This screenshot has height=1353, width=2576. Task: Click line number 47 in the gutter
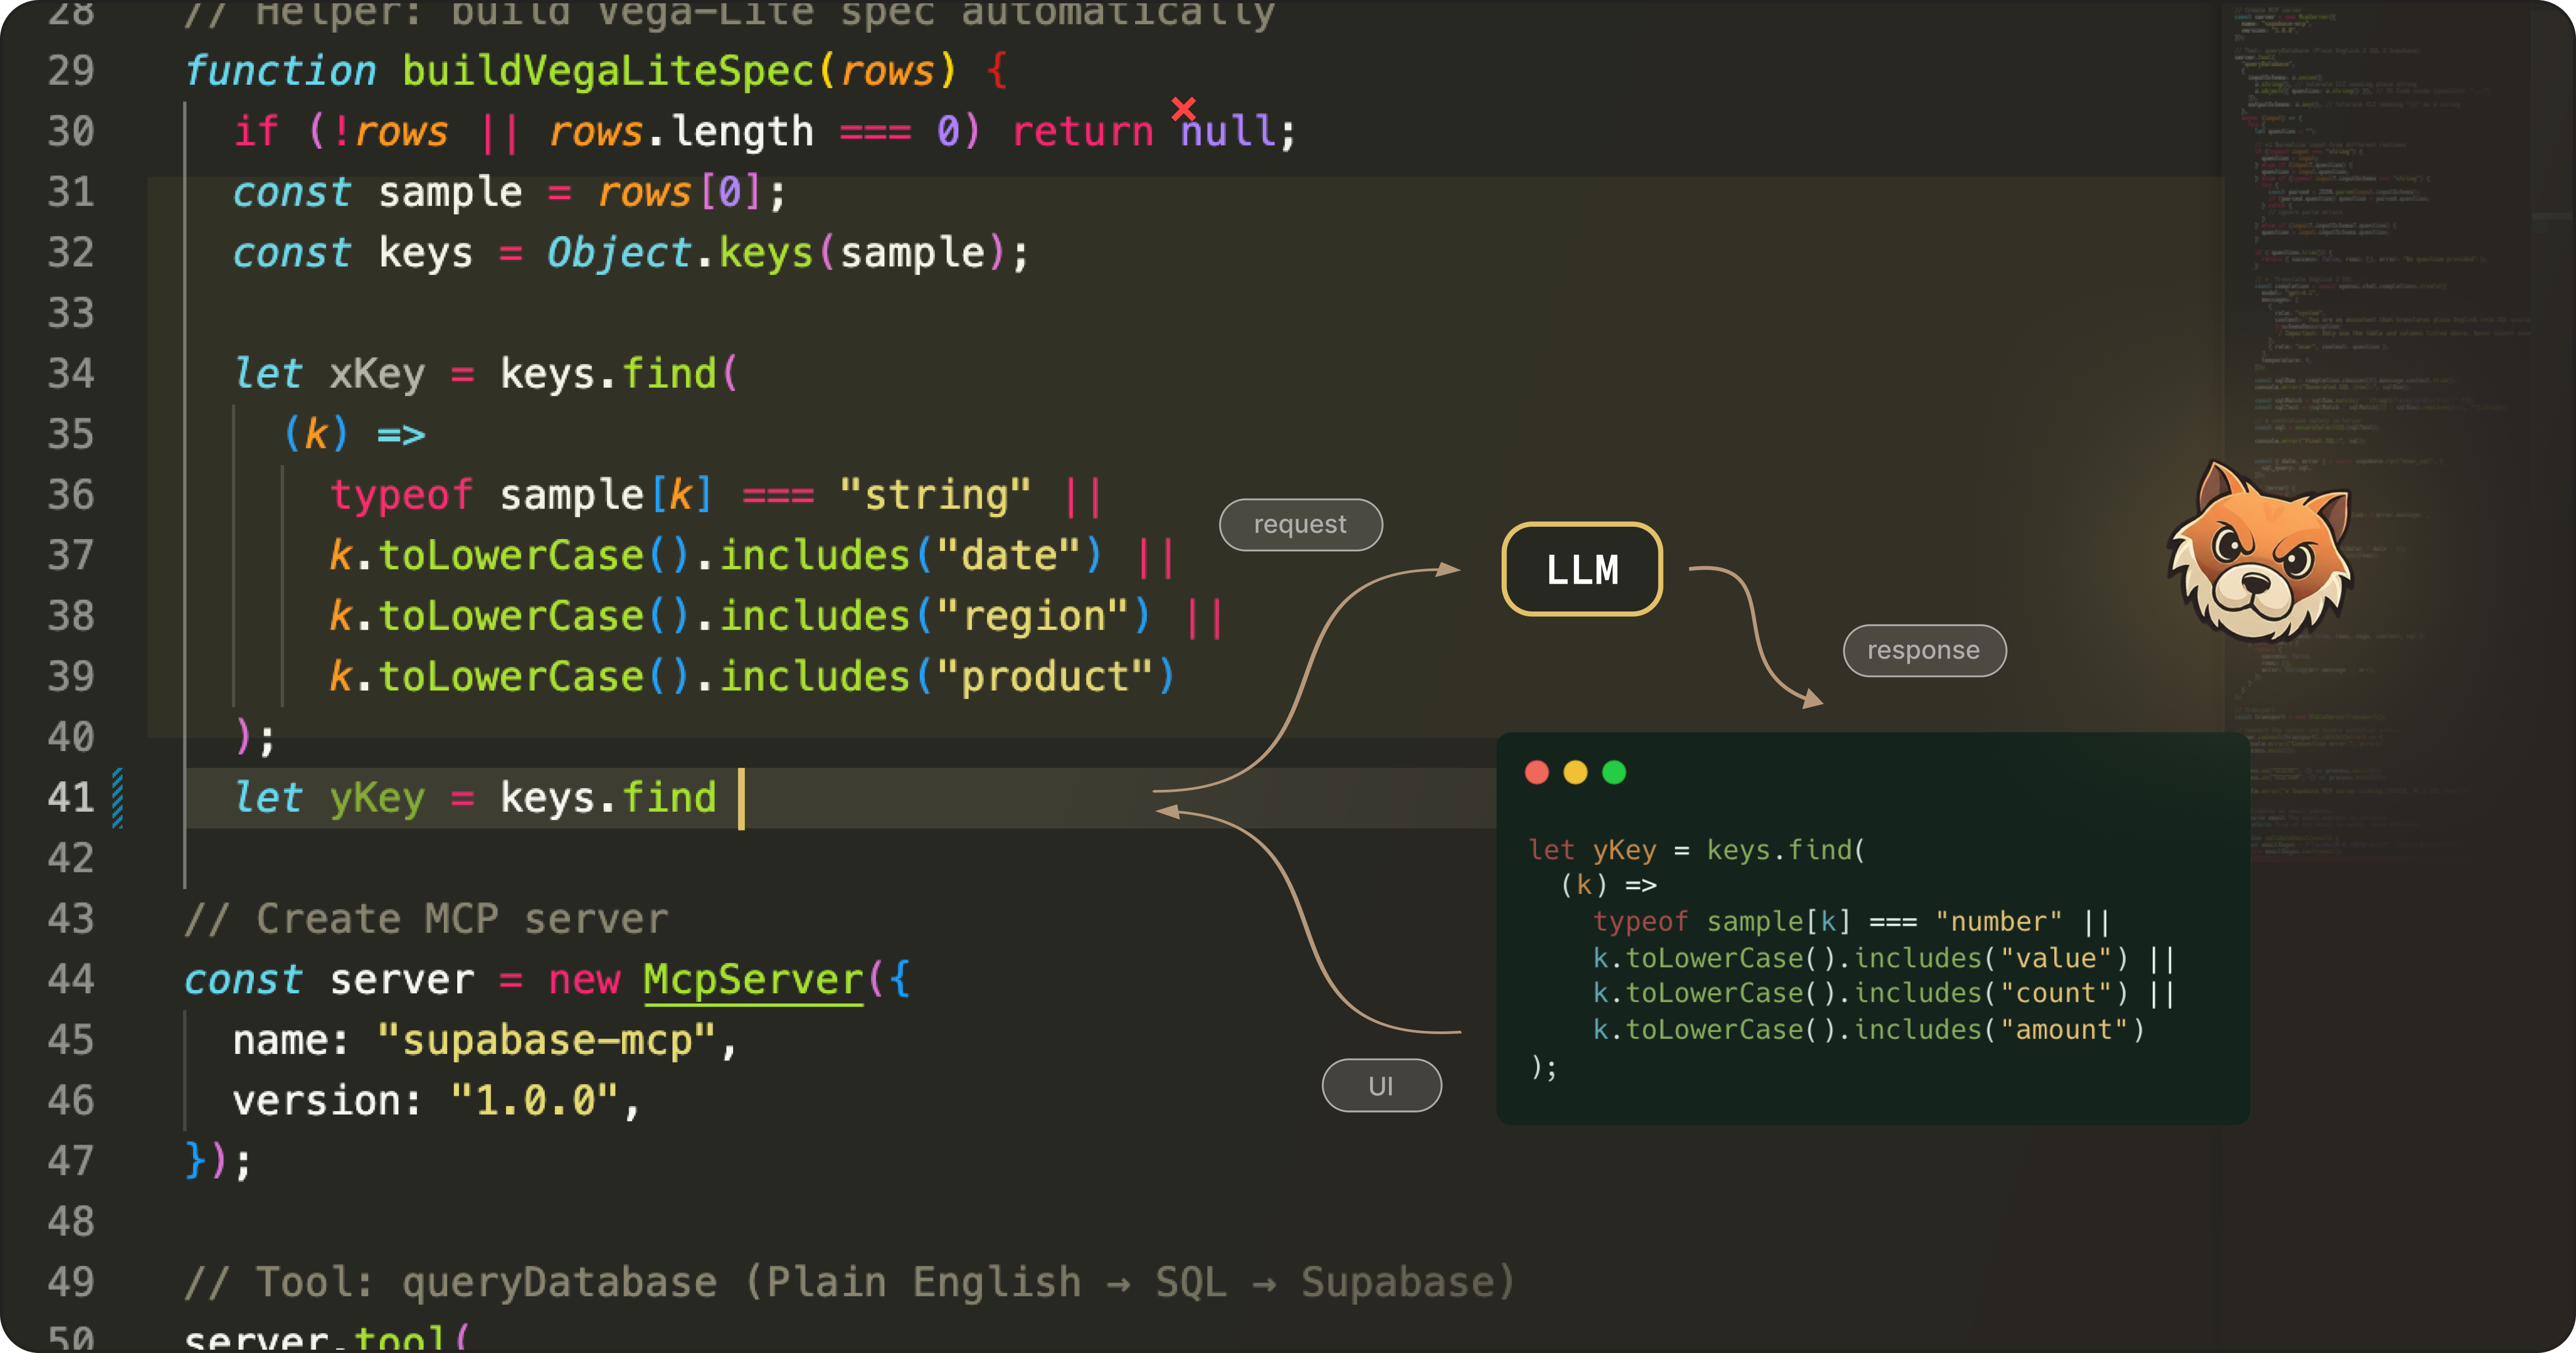point(71,1161)
